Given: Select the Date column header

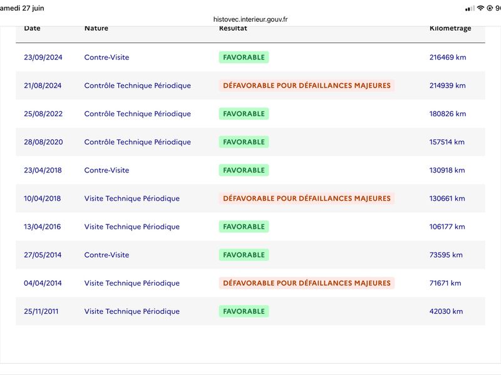Looking at the screenshot, I should 32,28.
